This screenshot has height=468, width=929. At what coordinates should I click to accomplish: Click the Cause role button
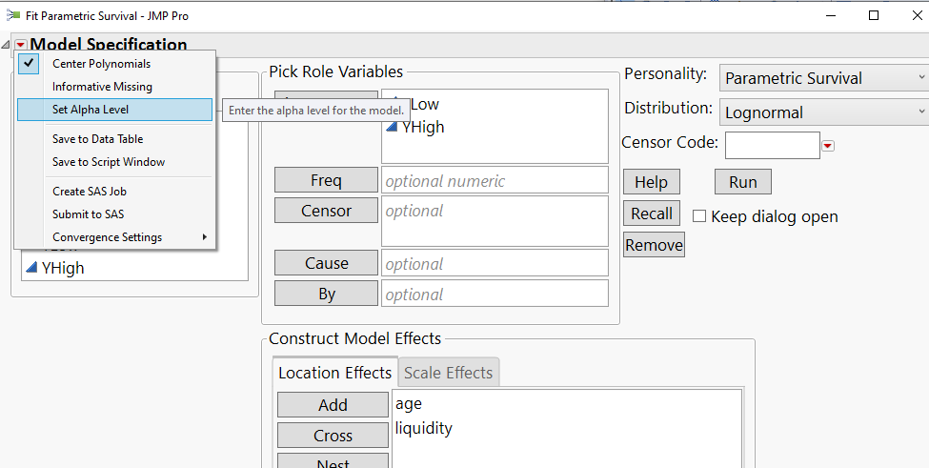pos(326,263)
